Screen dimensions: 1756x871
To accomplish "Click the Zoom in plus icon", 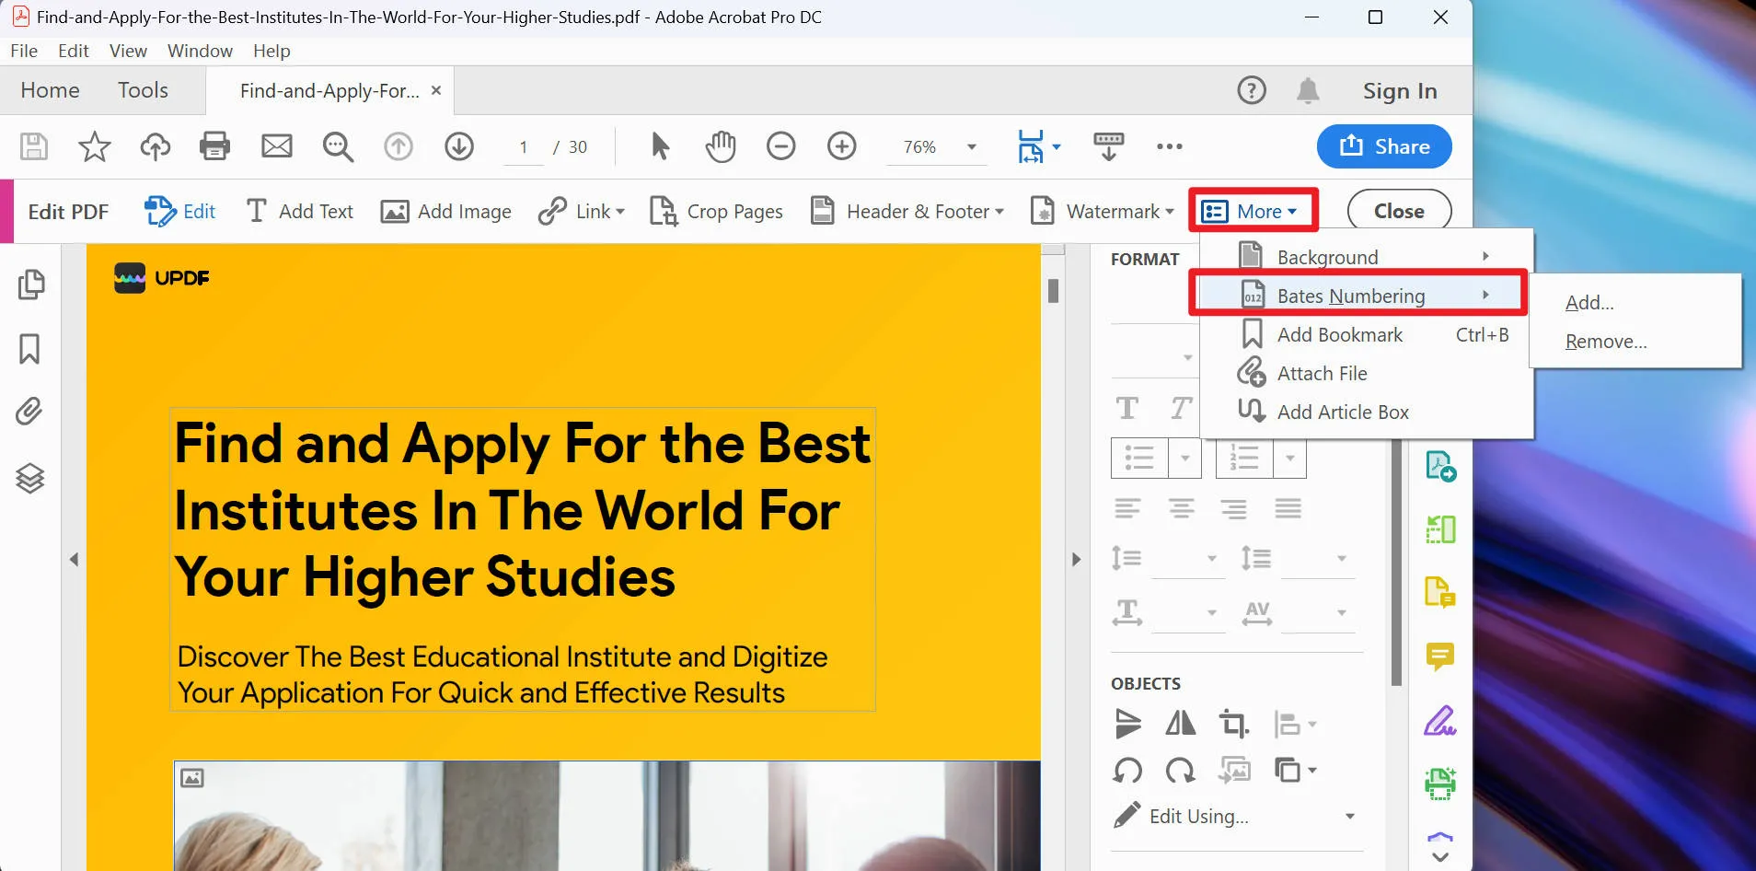I will [841, 146].
